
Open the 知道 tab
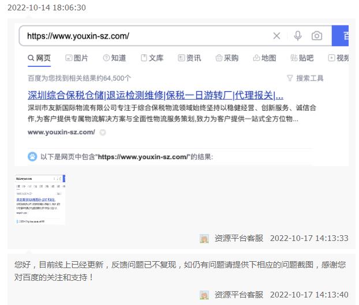coord(114,58)
